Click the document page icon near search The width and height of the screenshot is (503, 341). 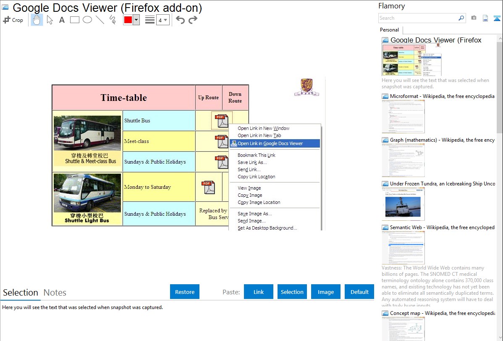tap(485, 18)
